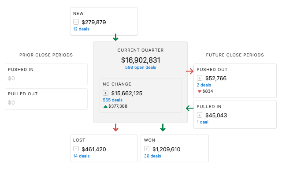Expand the PULLED IN plus icon
The image size is (282, 176).
pos(200,115)
